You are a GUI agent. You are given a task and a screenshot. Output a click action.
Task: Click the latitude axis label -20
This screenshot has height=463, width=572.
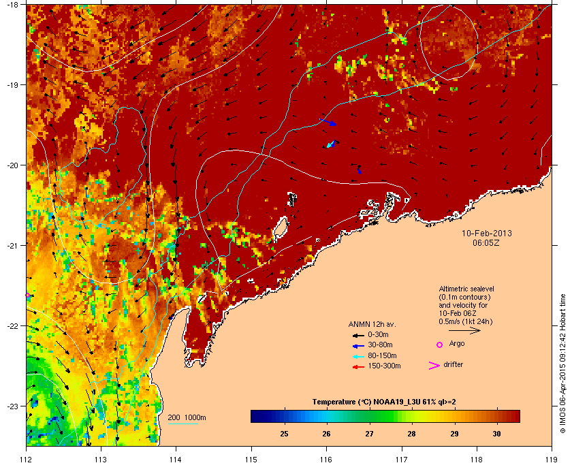coord(12,165)
